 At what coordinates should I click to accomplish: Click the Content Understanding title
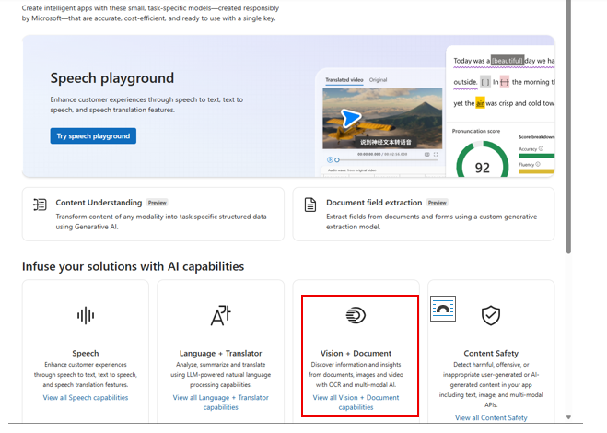tap(99, 203)
